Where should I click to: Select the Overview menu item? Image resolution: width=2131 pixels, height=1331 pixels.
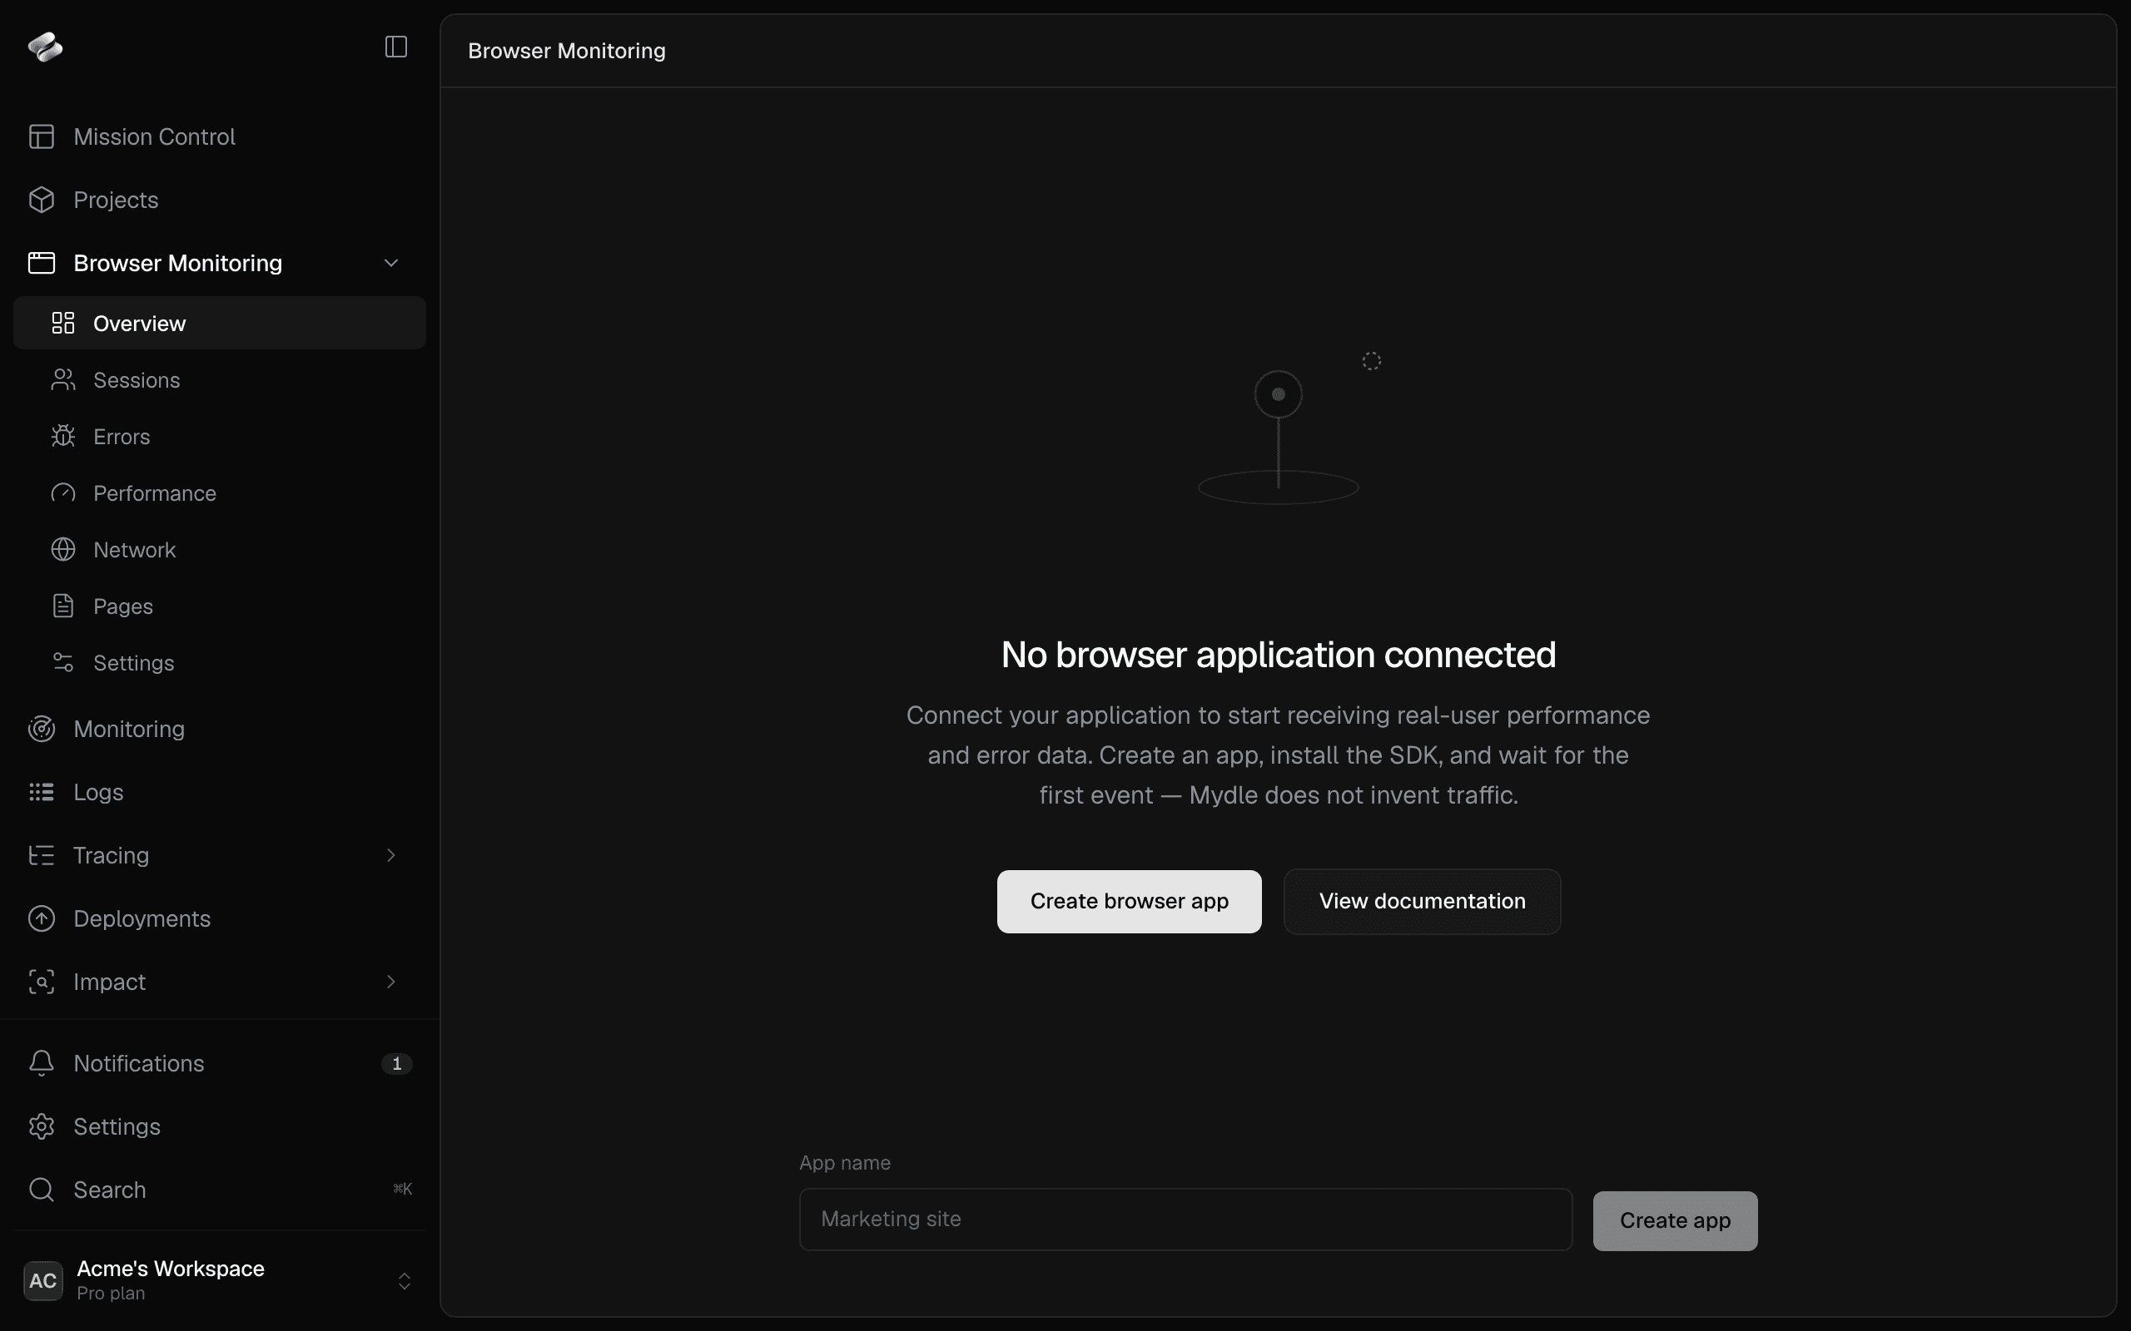pyautogui.click(x=219, y=323)
